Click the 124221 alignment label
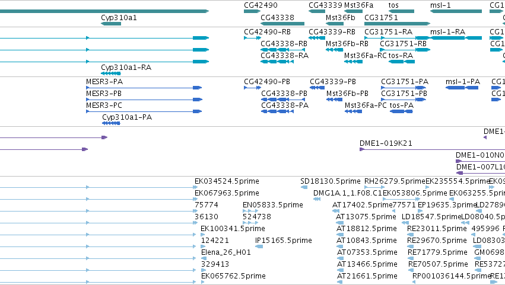The width and height of the screenshot is (505, 285). (x=215, y=241)
